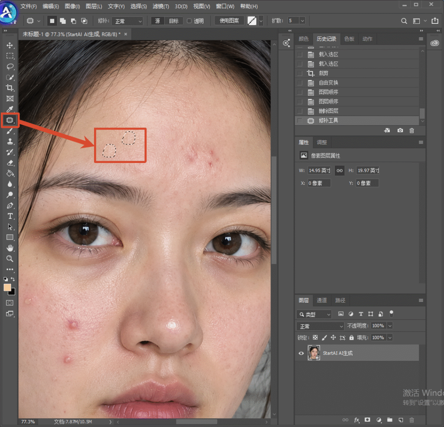Select the Horizontal Type tool
Image resolution: width=444 pixels, height=427 pixels.
tap(10, 216)
